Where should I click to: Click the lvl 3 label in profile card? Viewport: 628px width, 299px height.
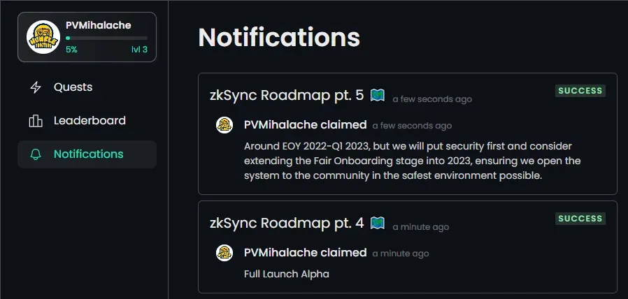point(139,50)
